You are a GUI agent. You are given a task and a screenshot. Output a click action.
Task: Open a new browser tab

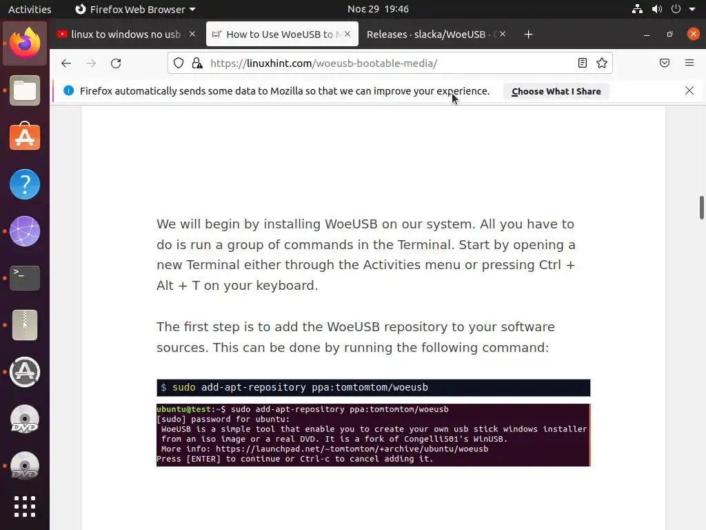point(529,35)
